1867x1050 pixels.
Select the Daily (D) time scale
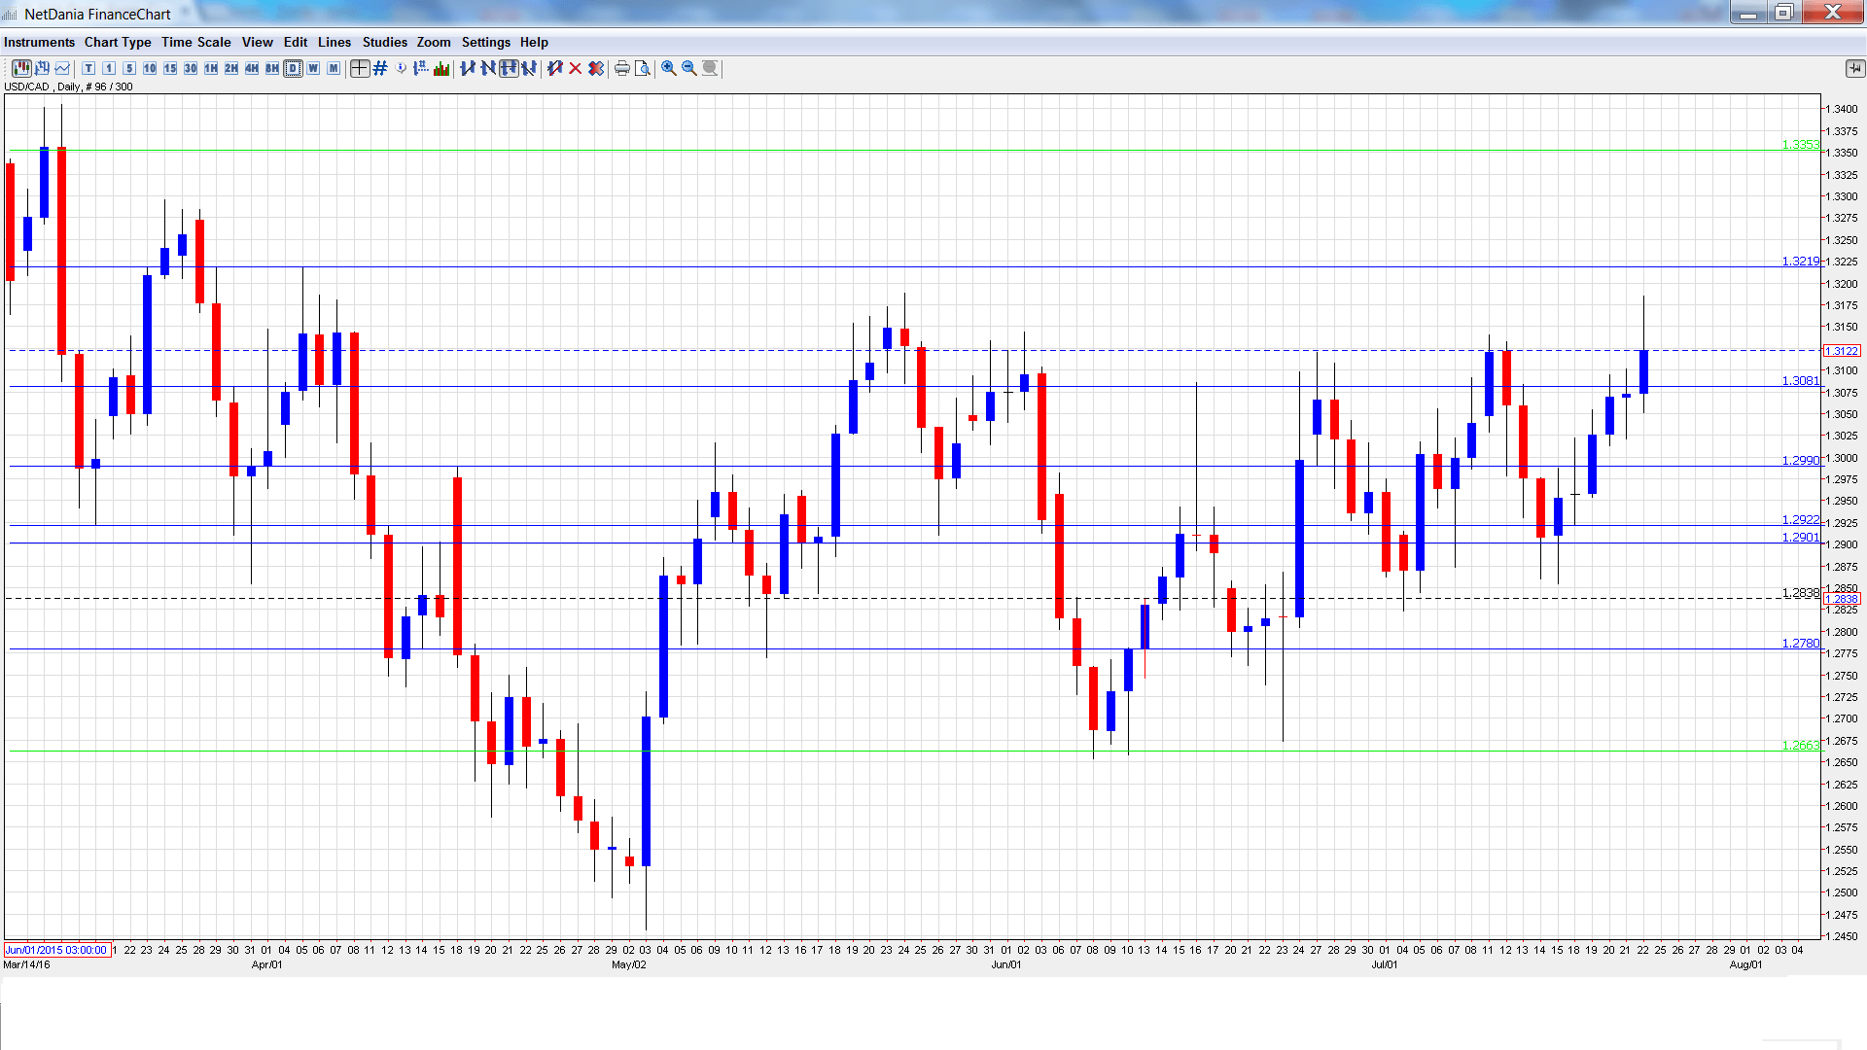293,68
